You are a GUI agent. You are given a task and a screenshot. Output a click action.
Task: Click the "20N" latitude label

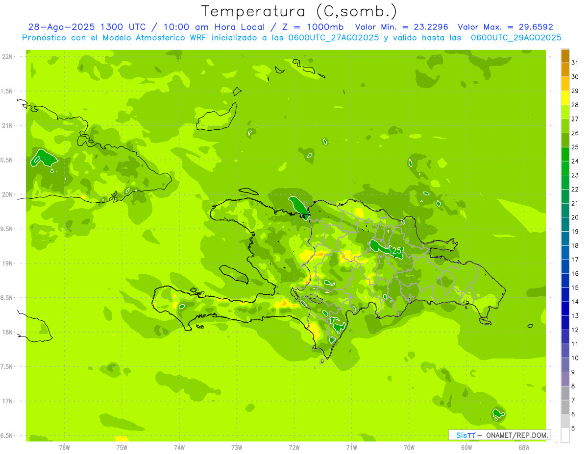(x=7, y=194)
